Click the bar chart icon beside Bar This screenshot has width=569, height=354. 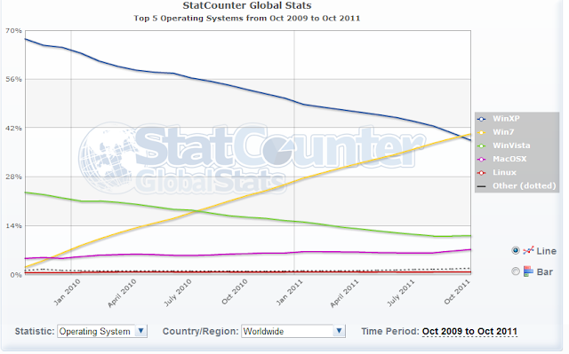click(x=528, y=271)
